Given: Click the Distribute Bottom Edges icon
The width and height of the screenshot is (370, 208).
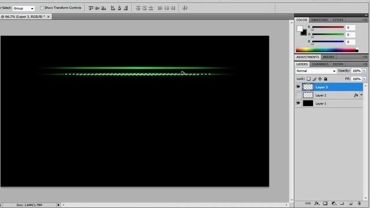Looking at the screenshot, I should click(x=151, y=8).
